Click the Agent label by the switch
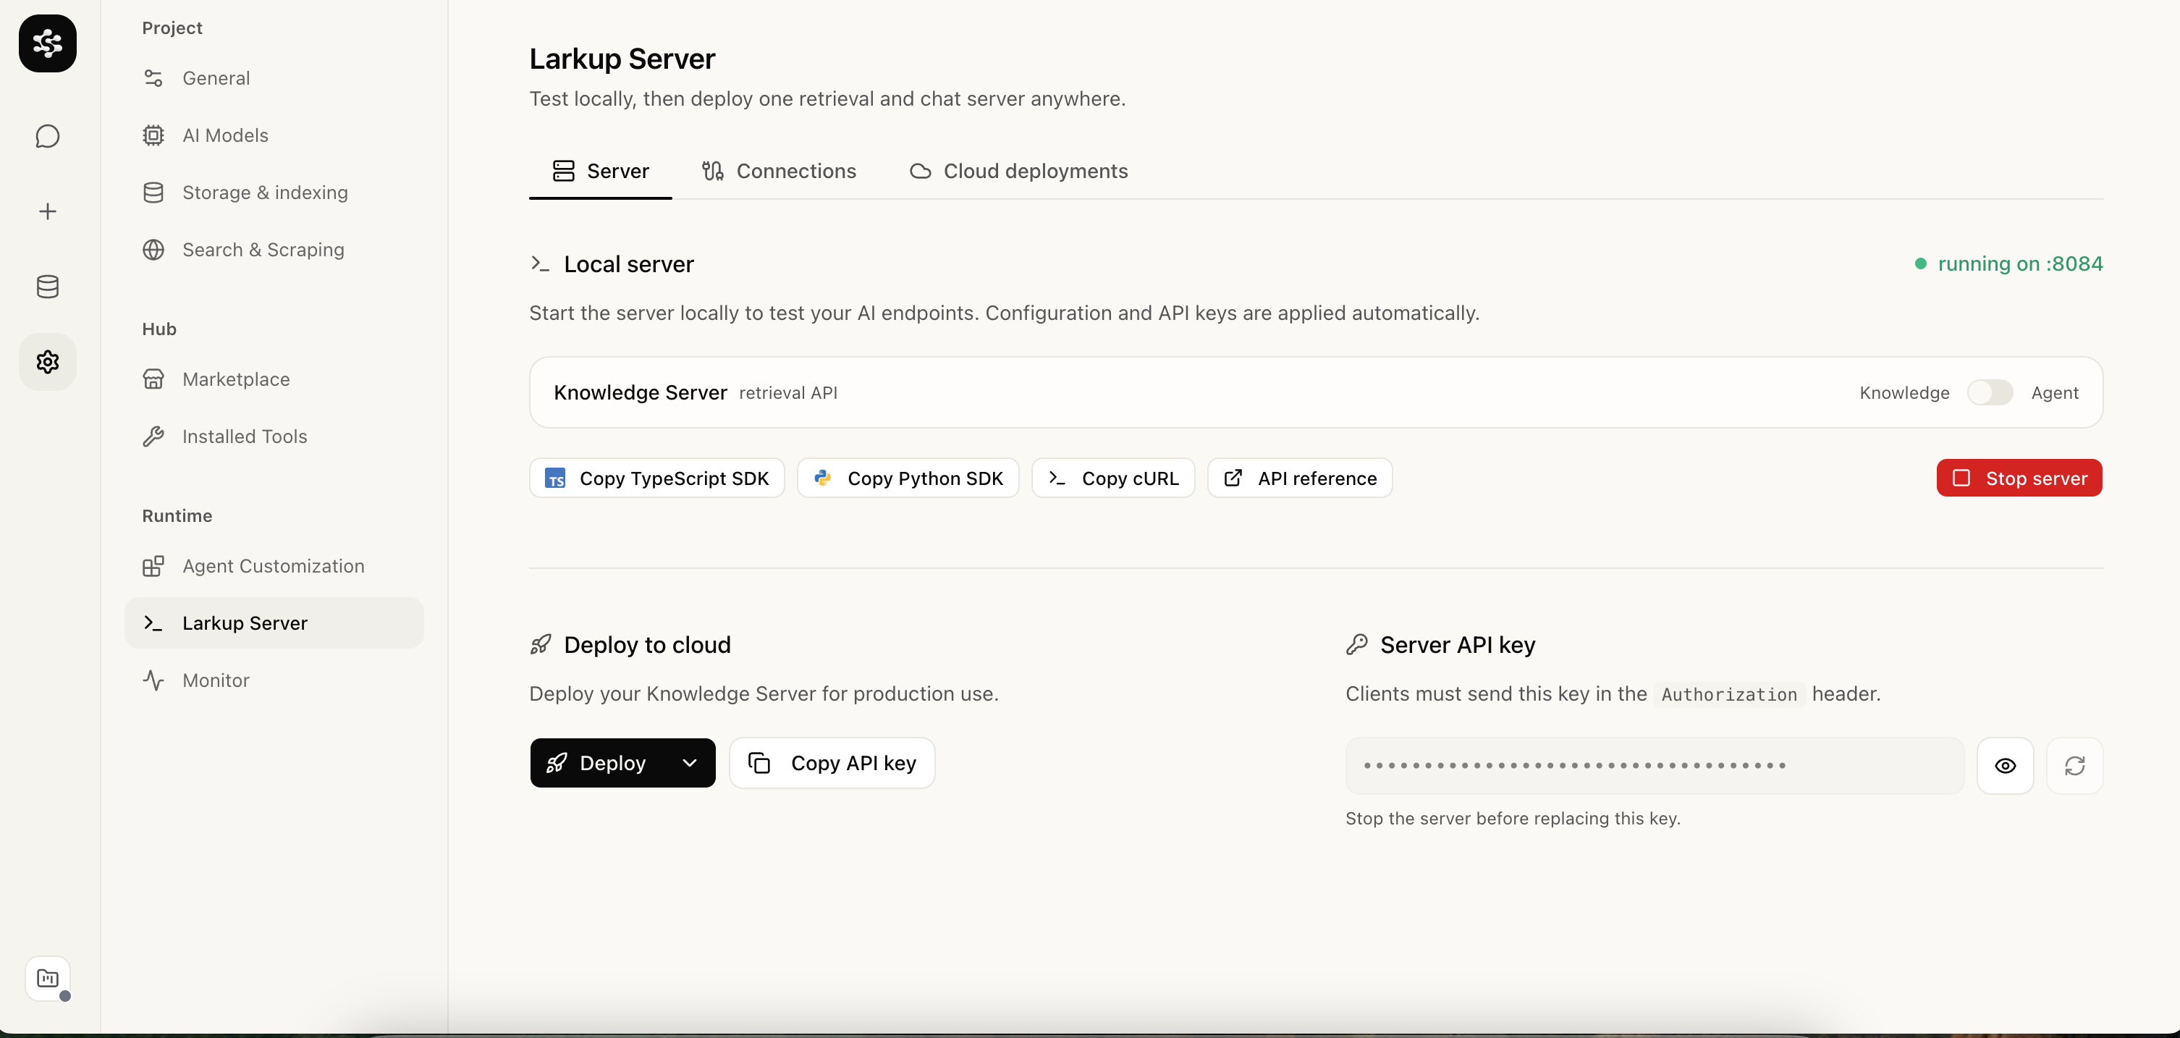This screenshot has width=2180, height=1038. (x=2055, y=393)
